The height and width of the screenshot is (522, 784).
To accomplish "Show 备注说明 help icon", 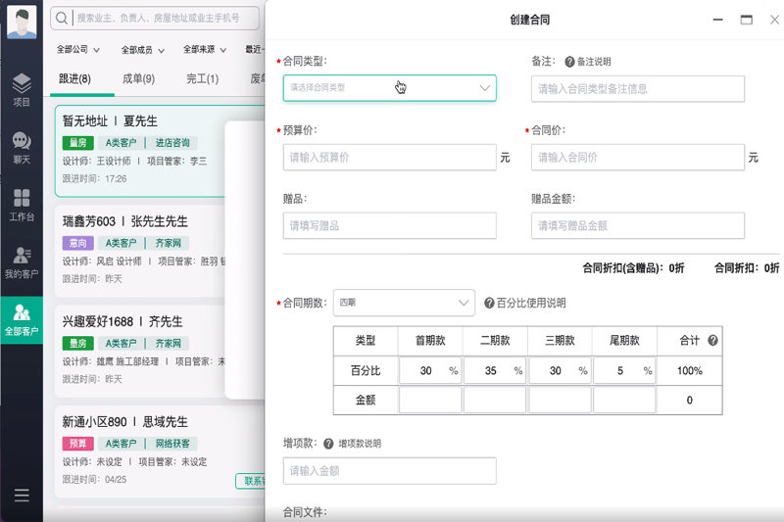I will pyautogui.click(x=569, y=62).
